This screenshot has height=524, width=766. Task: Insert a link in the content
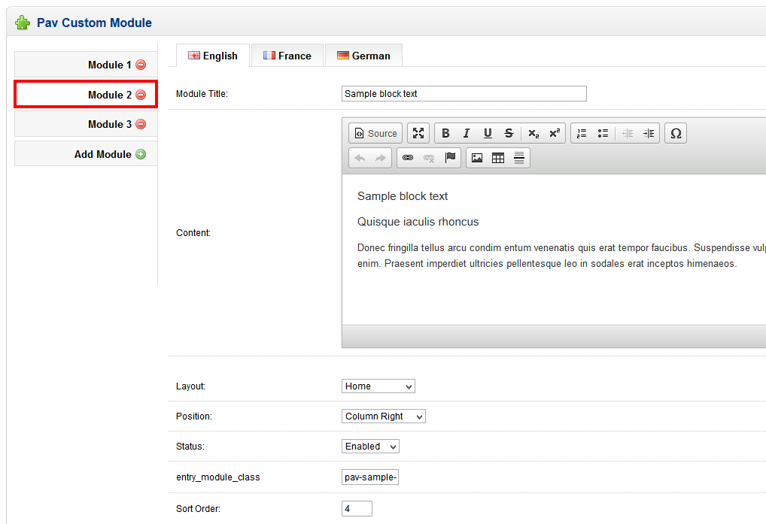pyautogui.click(x=408, y=158)
